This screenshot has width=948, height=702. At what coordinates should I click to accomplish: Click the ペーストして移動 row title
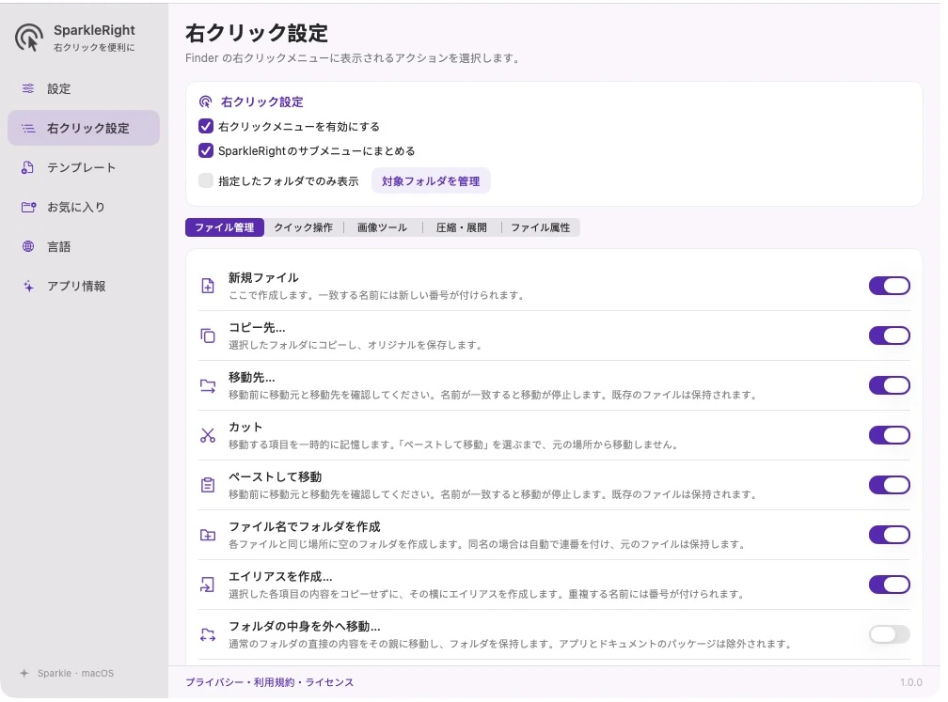(275, 477)
